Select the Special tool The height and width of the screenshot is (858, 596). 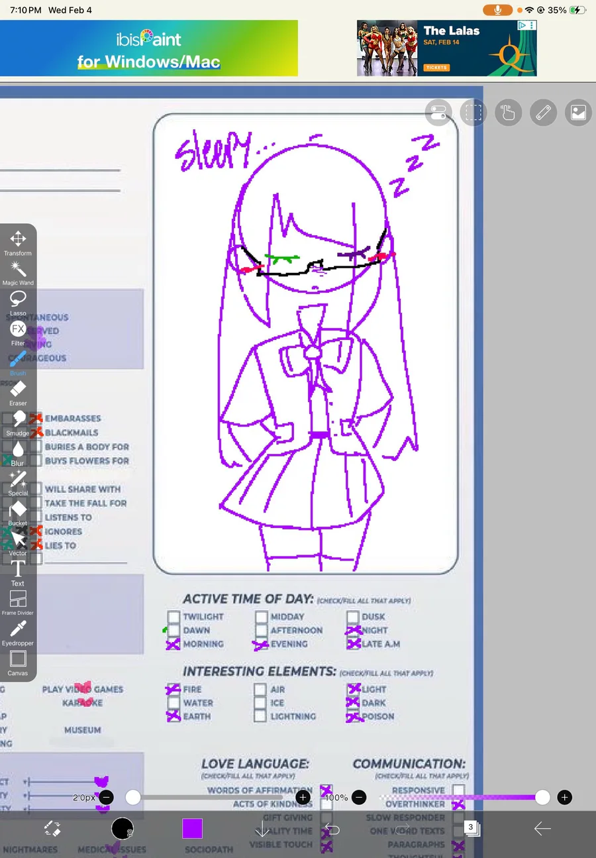[18, 483]
